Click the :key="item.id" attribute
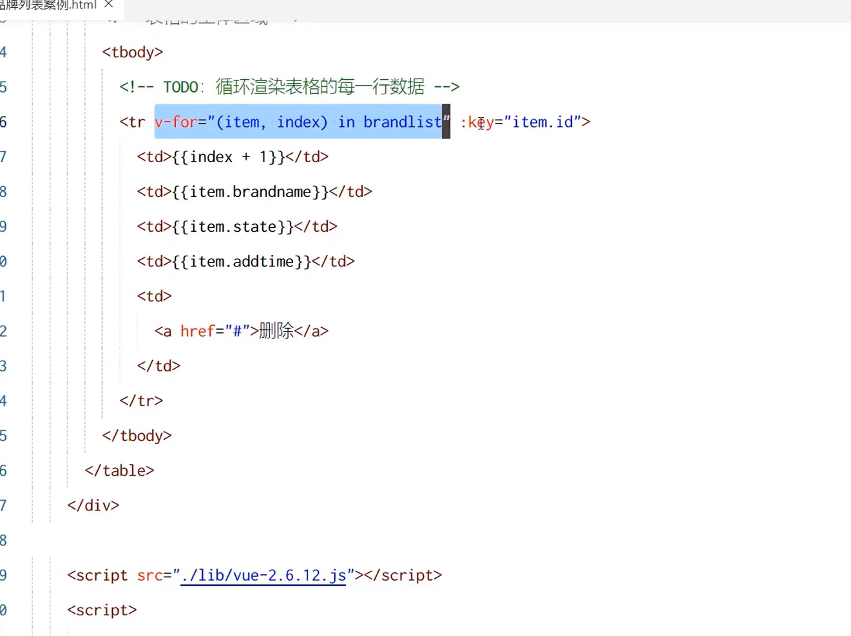Screen dimensions: 851x636 tap(521, 122)
